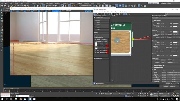180x101 pixels.
Task: Click the Reflection color swatch
Action: pyautogui.click(x=175, y=32)
